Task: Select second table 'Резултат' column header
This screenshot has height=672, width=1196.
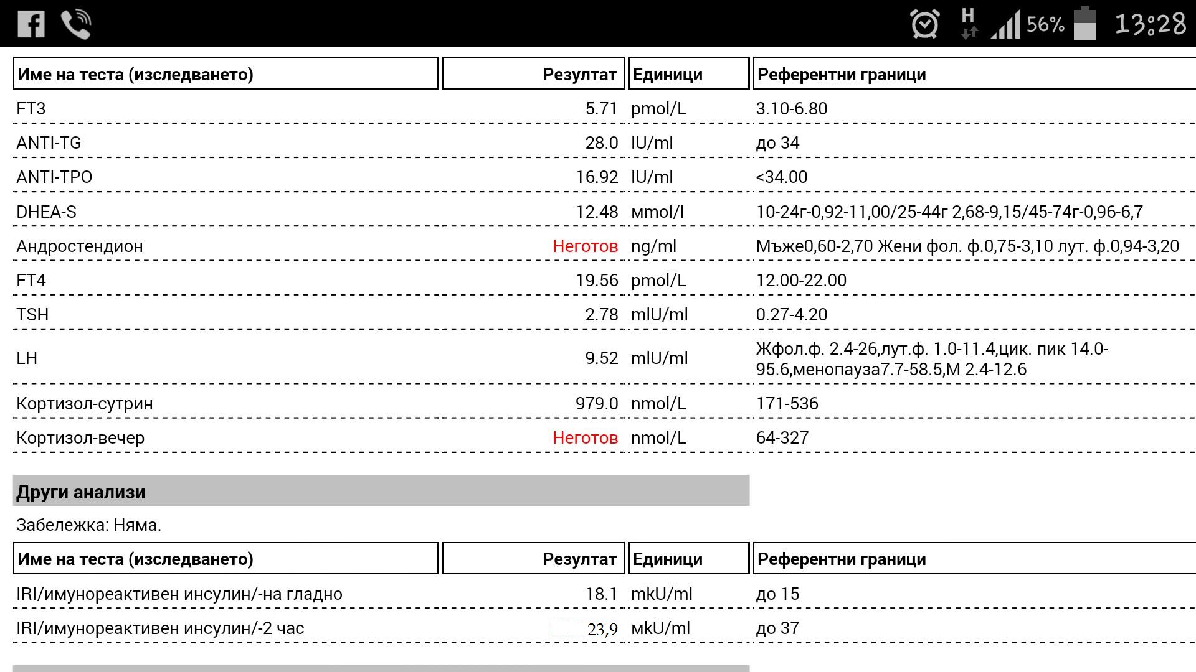Action: (533, 559)
